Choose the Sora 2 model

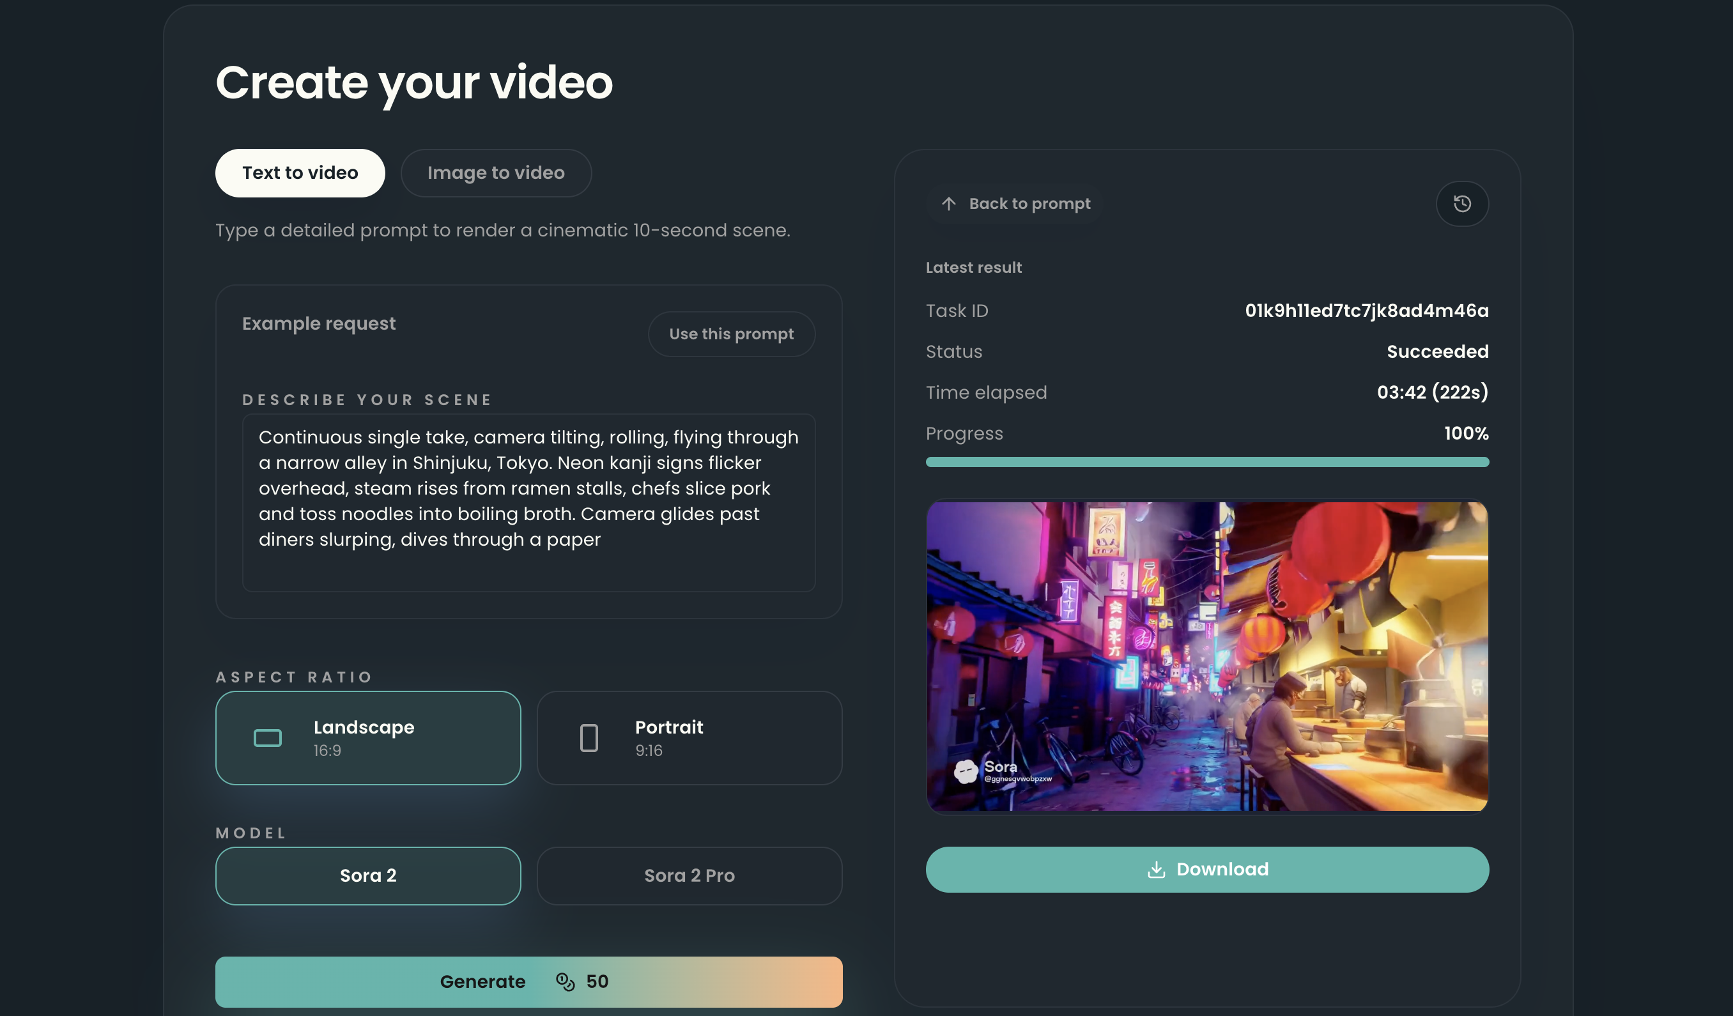click(368, 875)
